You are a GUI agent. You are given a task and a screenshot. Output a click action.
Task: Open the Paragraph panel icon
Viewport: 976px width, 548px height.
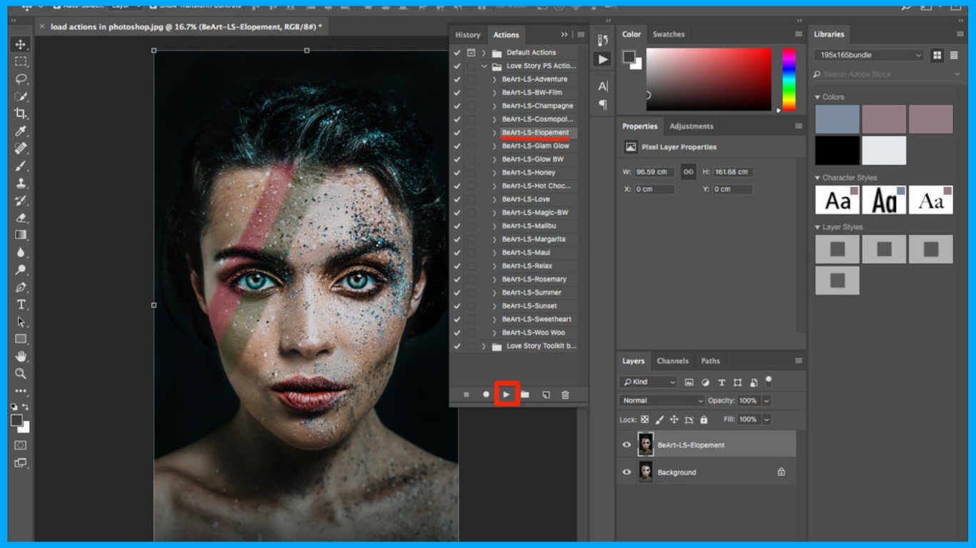(x=603, y=105)
